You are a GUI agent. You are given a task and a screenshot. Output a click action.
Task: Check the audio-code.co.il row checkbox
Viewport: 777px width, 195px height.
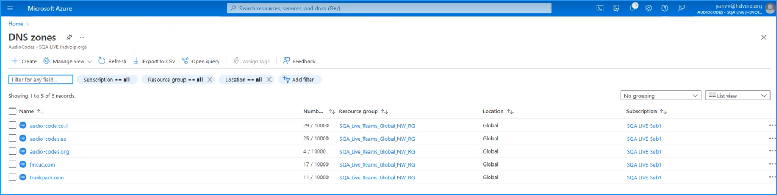(12, 126)
